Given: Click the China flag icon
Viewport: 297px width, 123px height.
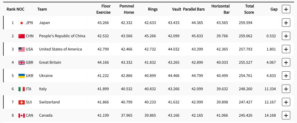Looking at the screenshot, I should [21, 36].
